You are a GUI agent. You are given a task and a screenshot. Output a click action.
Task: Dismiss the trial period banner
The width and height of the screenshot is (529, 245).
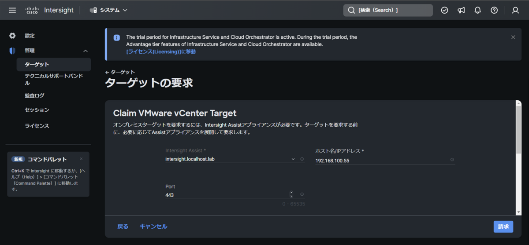(513, 37)
